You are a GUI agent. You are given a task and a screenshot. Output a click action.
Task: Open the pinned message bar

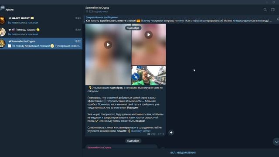[179, 19]
